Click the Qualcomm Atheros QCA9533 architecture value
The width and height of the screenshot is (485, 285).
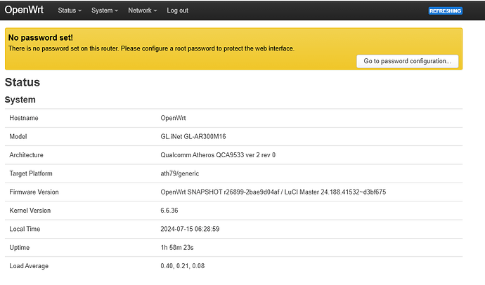point(217,154)
